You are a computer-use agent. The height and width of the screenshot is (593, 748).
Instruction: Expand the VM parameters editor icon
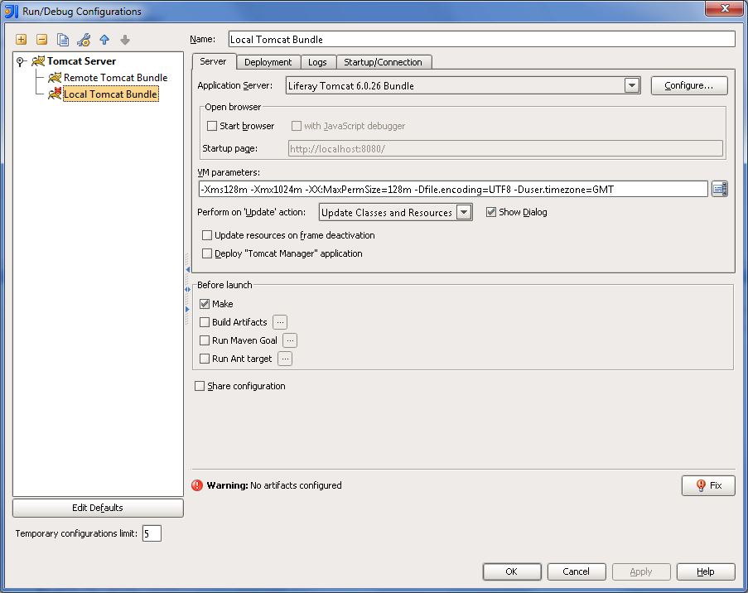pos(719,190)
